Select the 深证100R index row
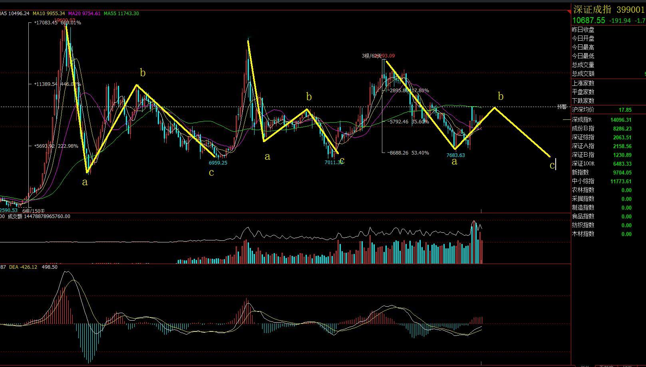 click(608, 164)
